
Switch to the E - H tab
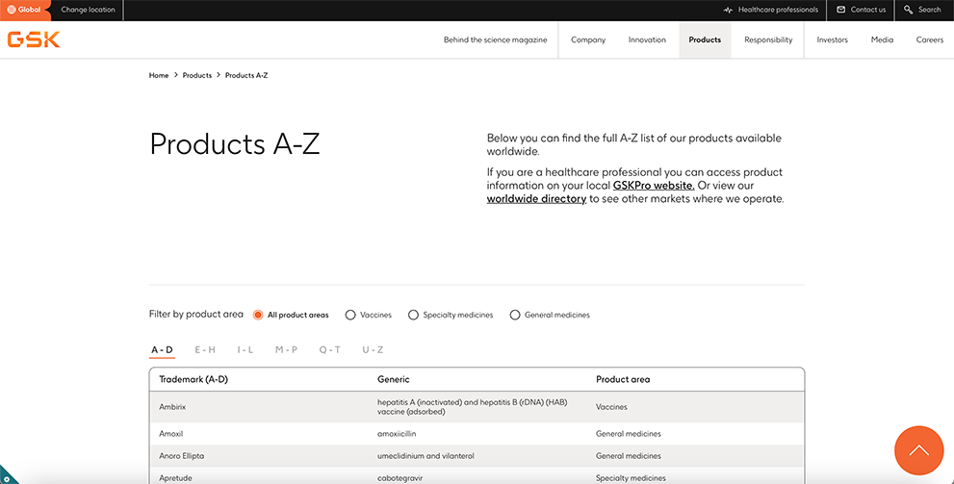click(x=205, y=350)
